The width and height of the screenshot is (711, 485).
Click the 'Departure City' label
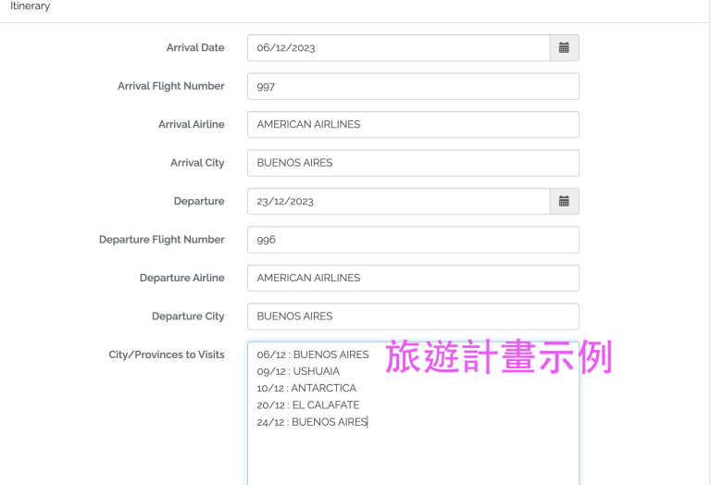(x=188, y=317)
